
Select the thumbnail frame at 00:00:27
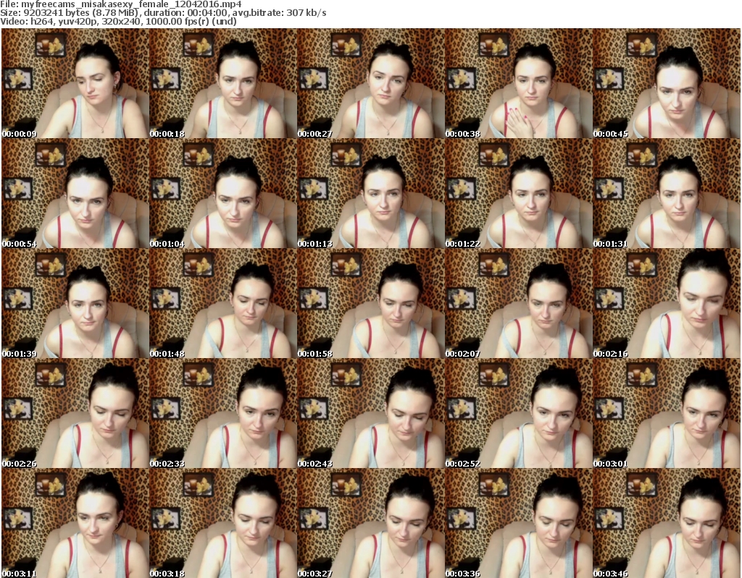coord(370,83)
